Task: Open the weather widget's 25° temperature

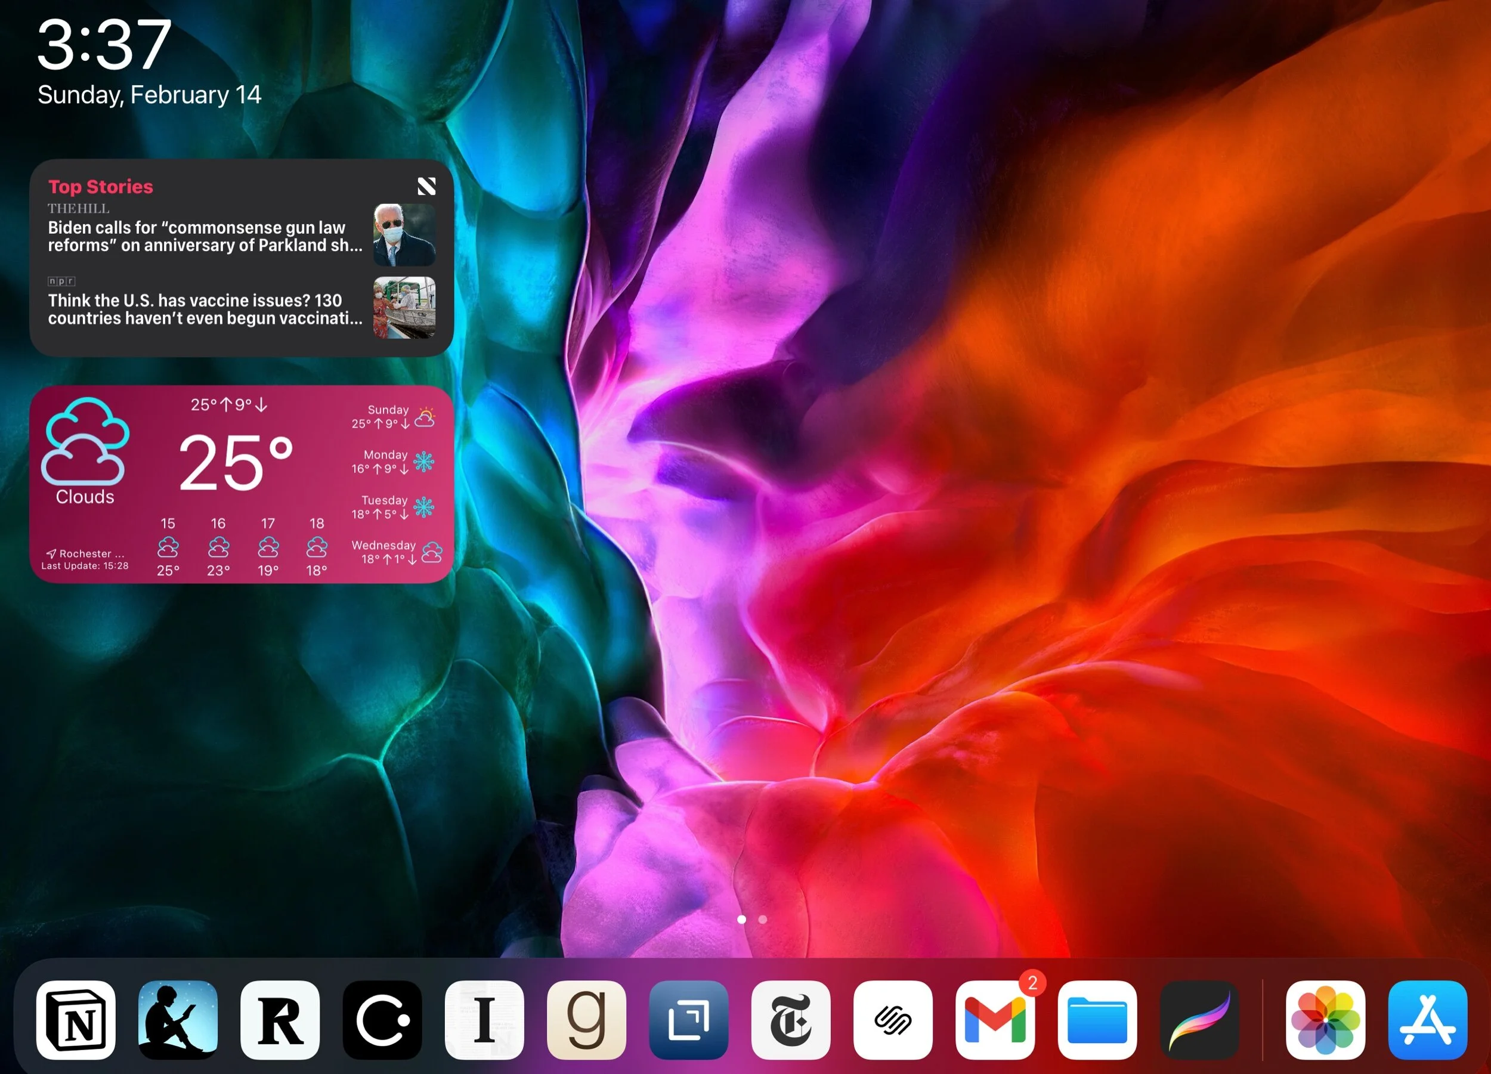Action: 236,463
